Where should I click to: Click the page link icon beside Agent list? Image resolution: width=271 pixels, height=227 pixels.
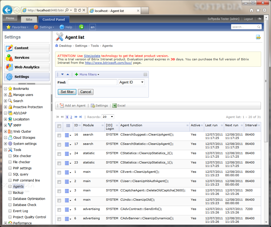pyautogui.click(x=258, y=37)
